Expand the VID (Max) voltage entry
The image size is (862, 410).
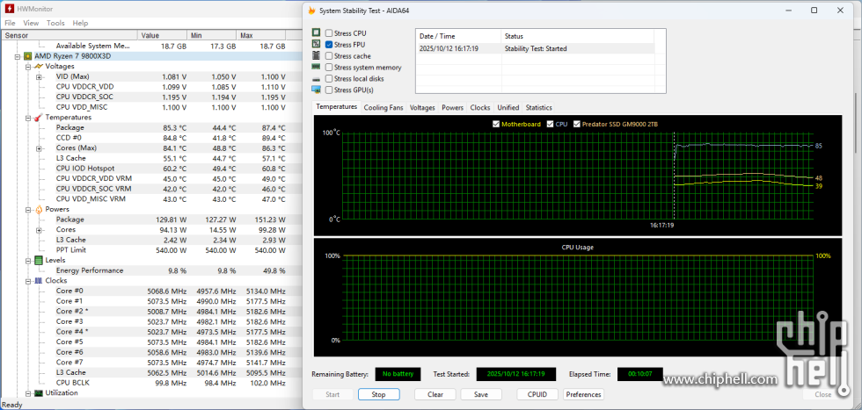[39, 76]
